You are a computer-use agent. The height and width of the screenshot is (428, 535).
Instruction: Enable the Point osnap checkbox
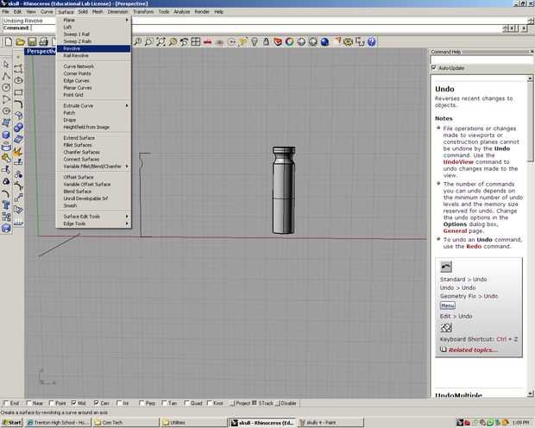[x=51, y=403]
